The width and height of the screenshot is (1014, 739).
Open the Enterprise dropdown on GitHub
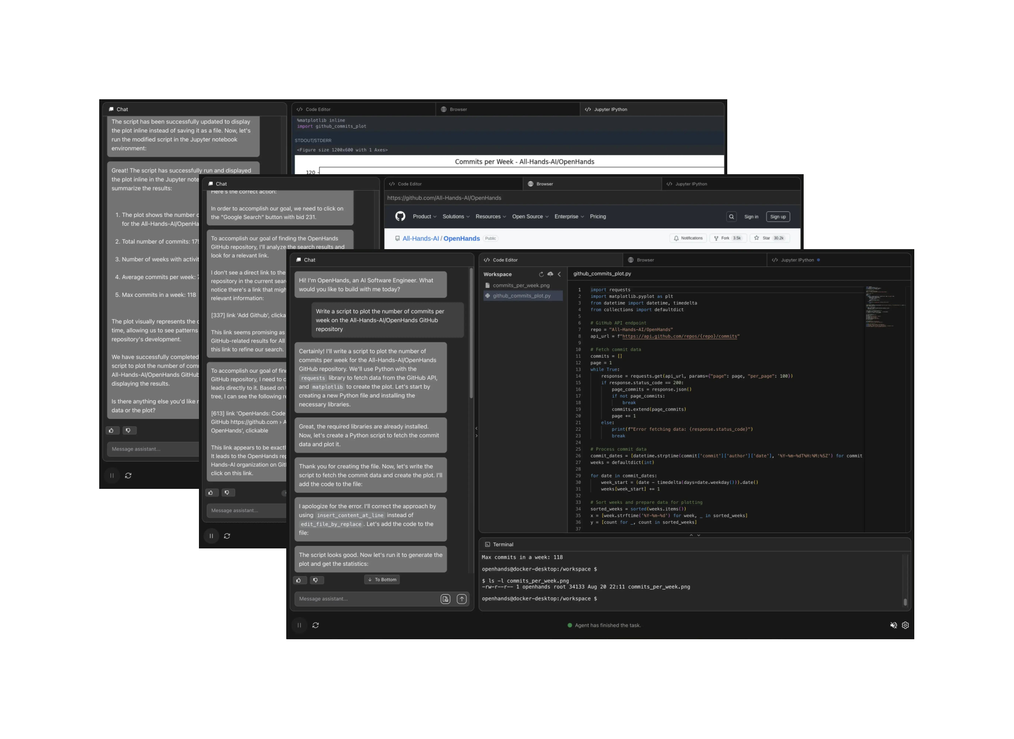569,217
